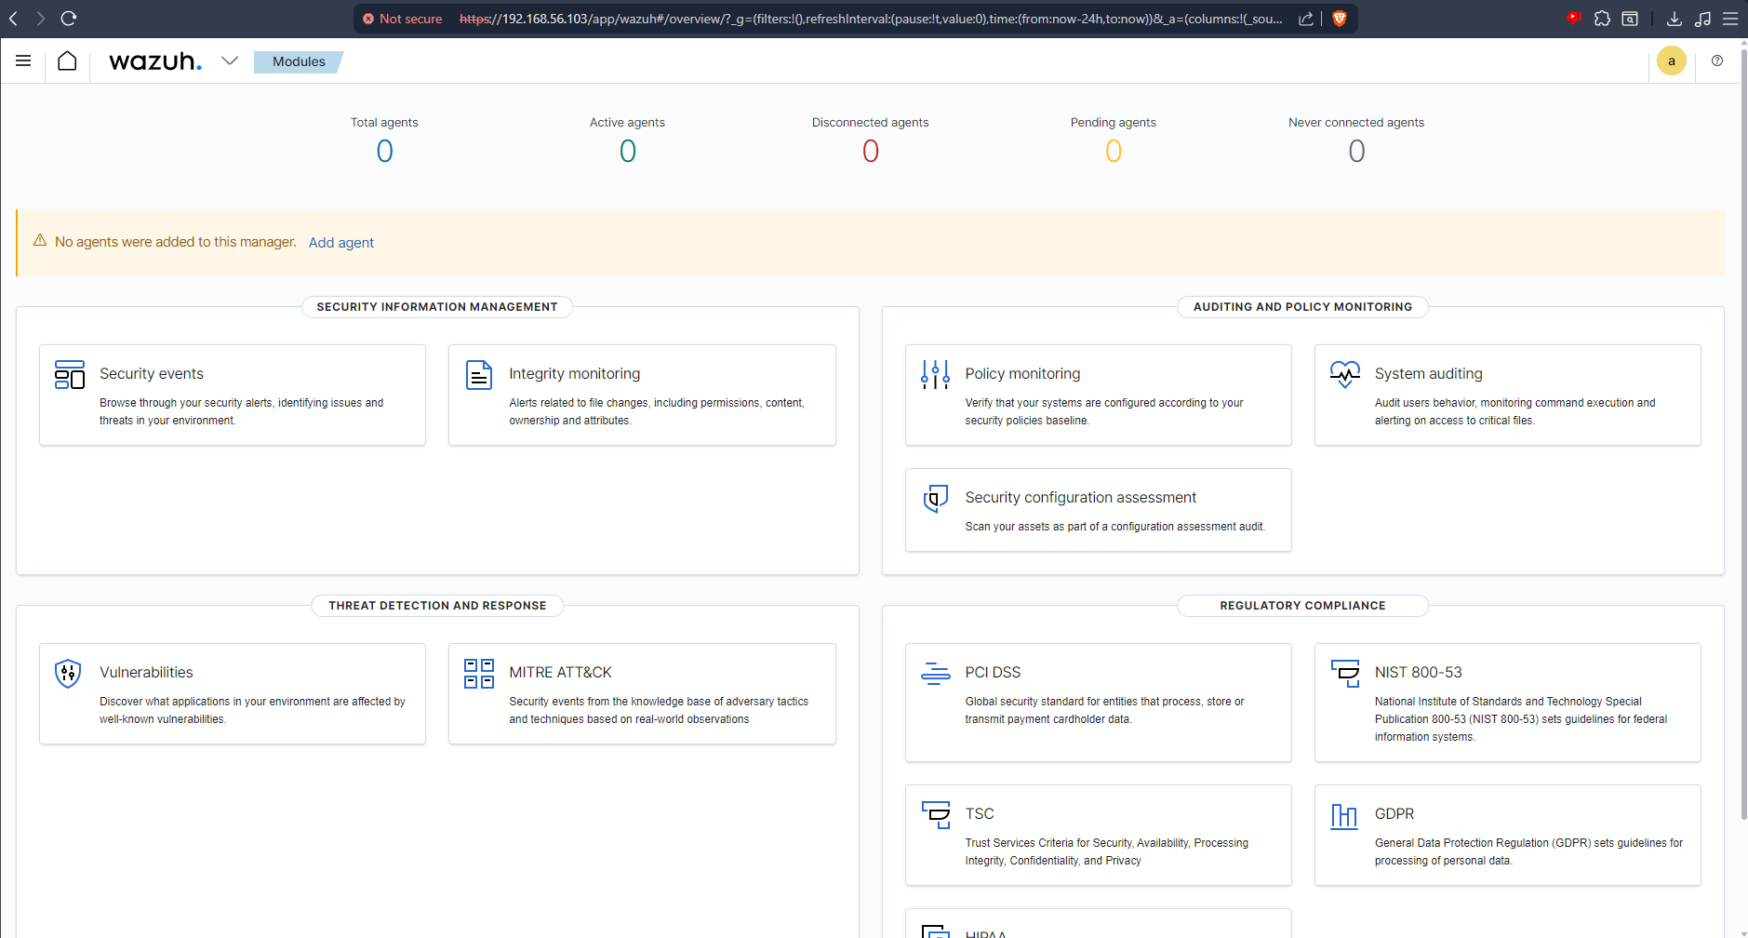
Task: Click the System auditing heartbeat icon
Action: click(x=1345, y=374)
